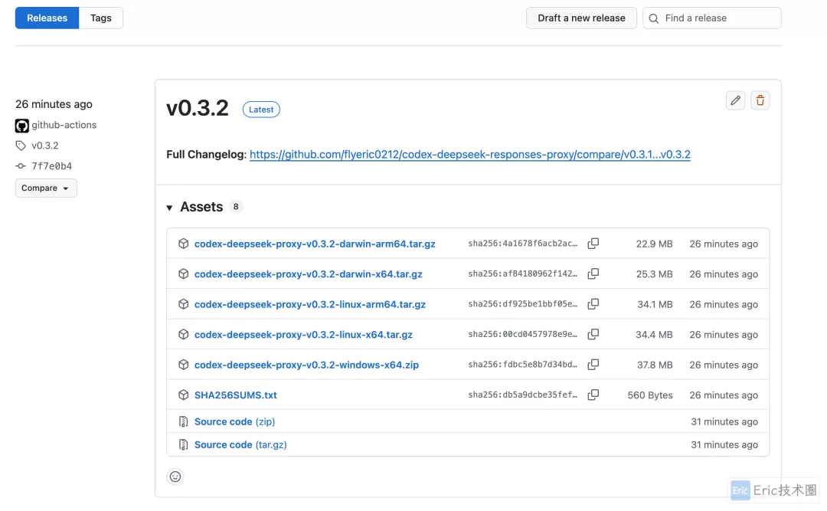
Task: Click the 34.1 MB size value
Action: pos(655,304)
